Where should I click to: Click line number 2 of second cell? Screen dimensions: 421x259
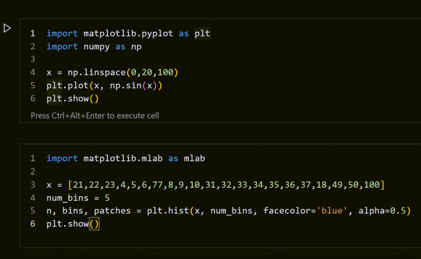tap(33, 172)
